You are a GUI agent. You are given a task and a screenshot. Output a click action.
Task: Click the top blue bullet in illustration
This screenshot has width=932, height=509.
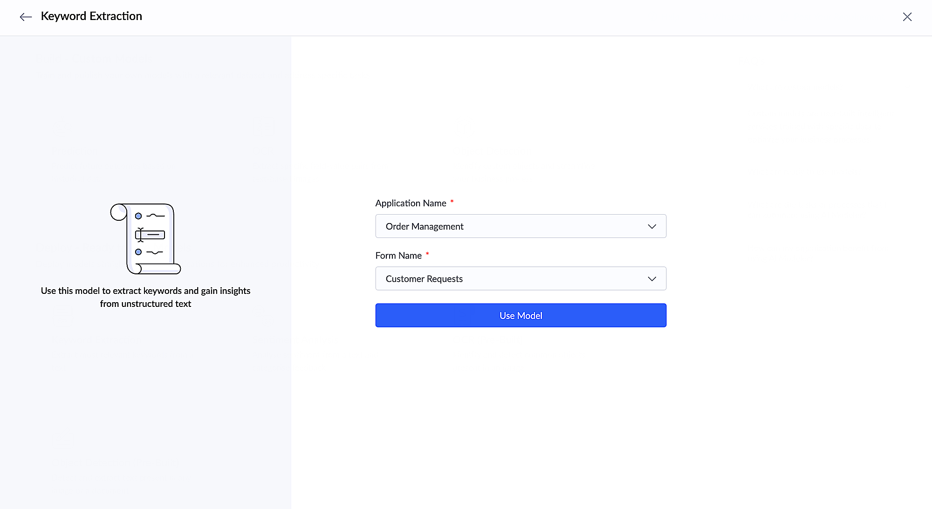click(x=138, y=216)
